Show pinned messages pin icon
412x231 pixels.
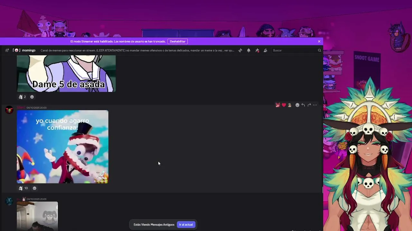click(x=257, y=50)
